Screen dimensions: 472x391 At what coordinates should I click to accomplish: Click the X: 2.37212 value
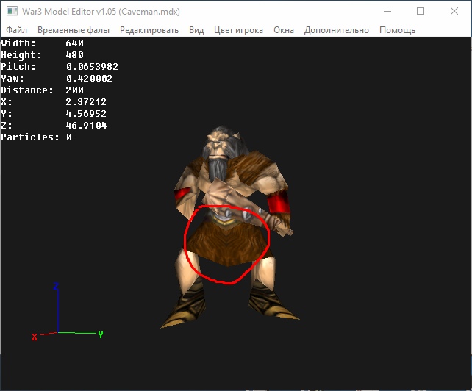[86, 101]
